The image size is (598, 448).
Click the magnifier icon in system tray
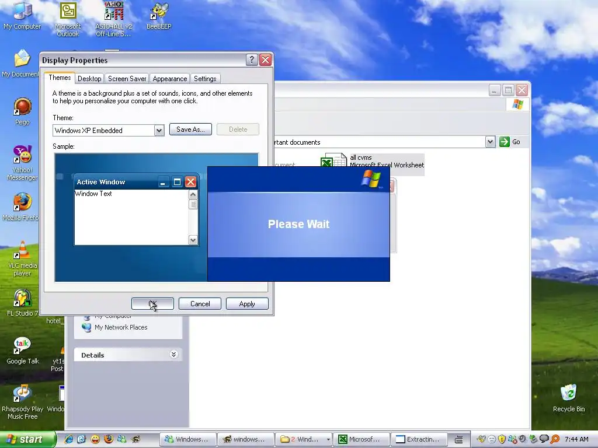[555, 439]
